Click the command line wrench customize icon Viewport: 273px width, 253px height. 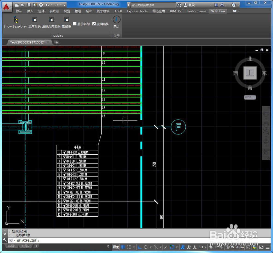tap(5, 240)
